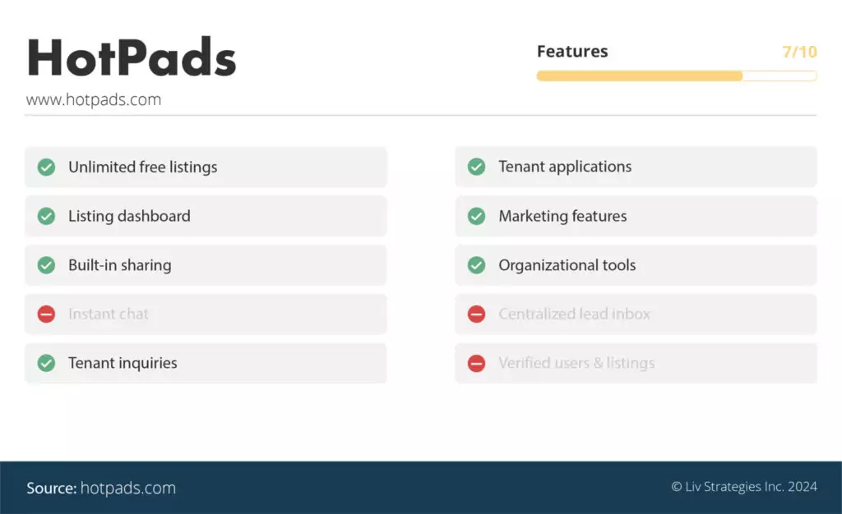Select the checkmark beside Tenant applications
Viewport: 842px width, 514px height.
[477, 167]
